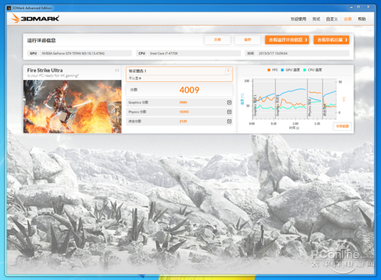The image size is (381, 280).
Task: Click the version number 1.1 next to Fire Strike Ultra
Action: click(x=117, y=70)
